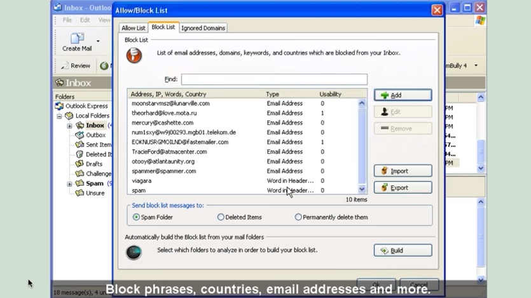531x298 pixels.
Task: Click the disabled Edit button
Action: (403, 112)
